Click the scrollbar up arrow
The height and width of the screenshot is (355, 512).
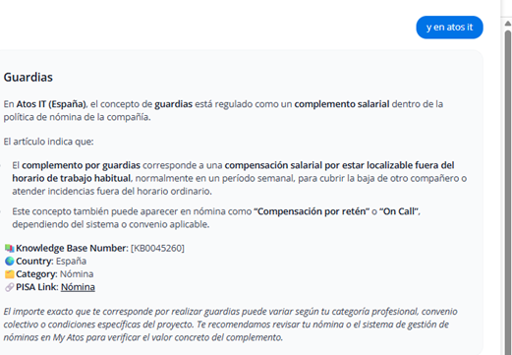point(508,24)
